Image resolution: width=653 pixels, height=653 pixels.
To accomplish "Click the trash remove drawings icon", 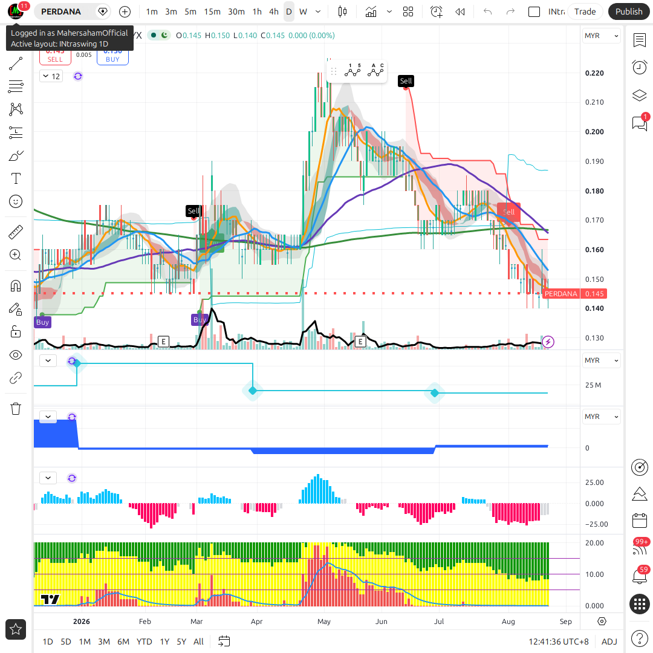I will [15, 409].
